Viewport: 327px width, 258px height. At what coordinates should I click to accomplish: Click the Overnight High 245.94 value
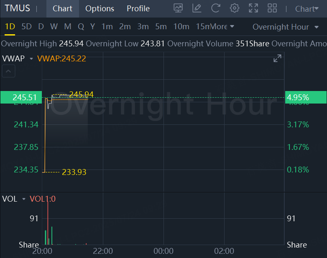point(71,44)
